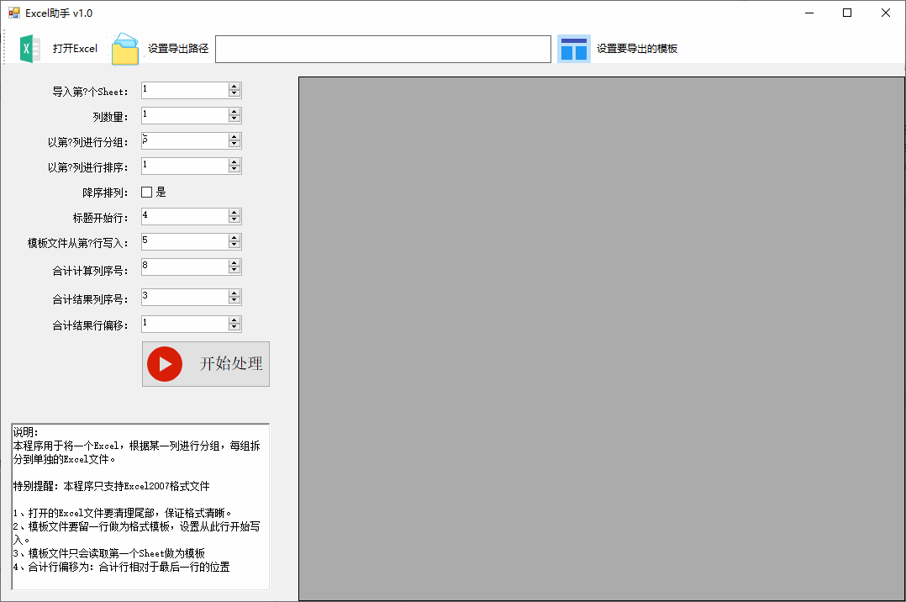This screenshot has height=602, width=906.
Task: Decrease the 以第?列进行排序 spinner value
Action: pos(234,170)
